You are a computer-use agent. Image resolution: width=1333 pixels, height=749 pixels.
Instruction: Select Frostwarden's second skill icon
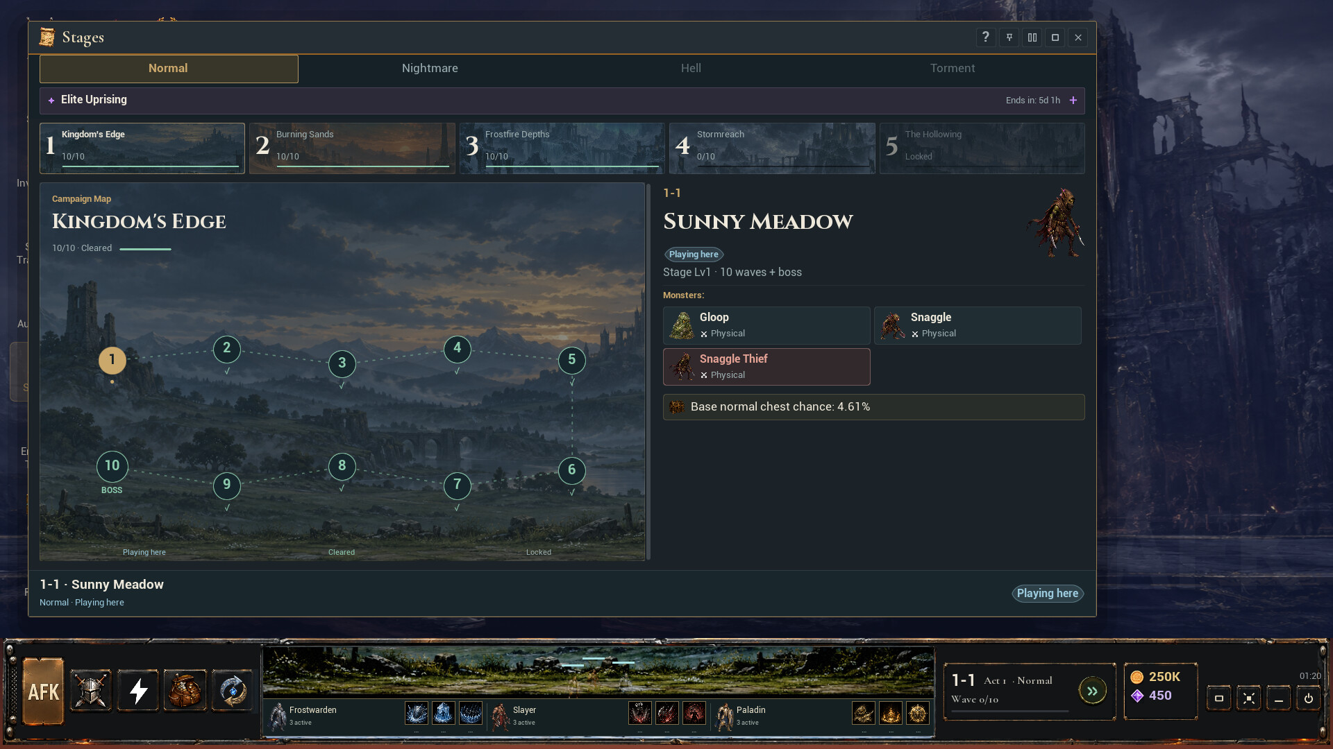pos(444,713)
